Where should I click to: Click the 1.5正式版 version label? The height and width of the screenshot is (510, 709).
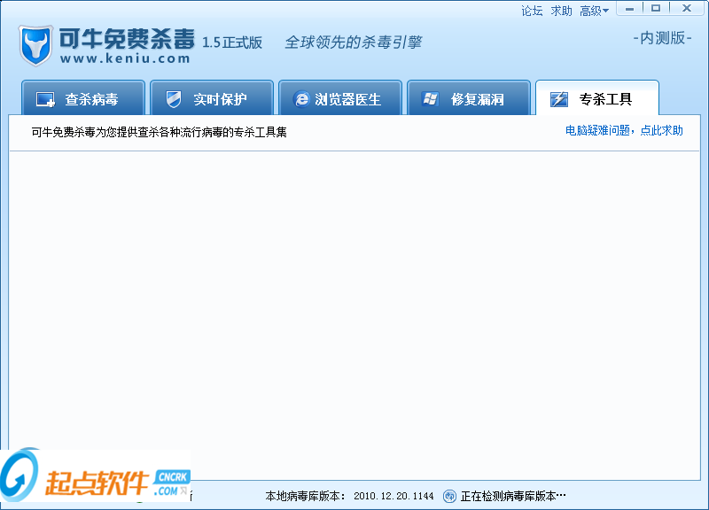click(232, 42)
